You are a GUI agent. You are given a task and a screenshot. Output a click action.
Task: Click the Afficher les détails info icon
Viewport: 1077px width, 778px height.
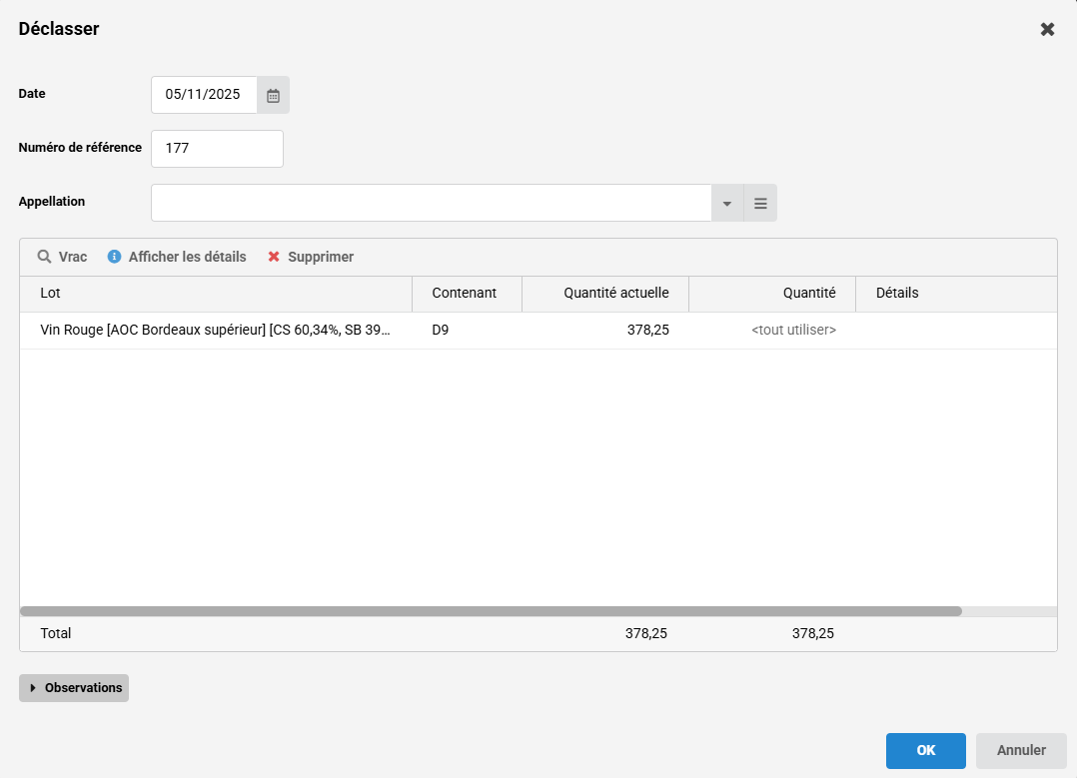pyautogui.click(x=115, y=257)
